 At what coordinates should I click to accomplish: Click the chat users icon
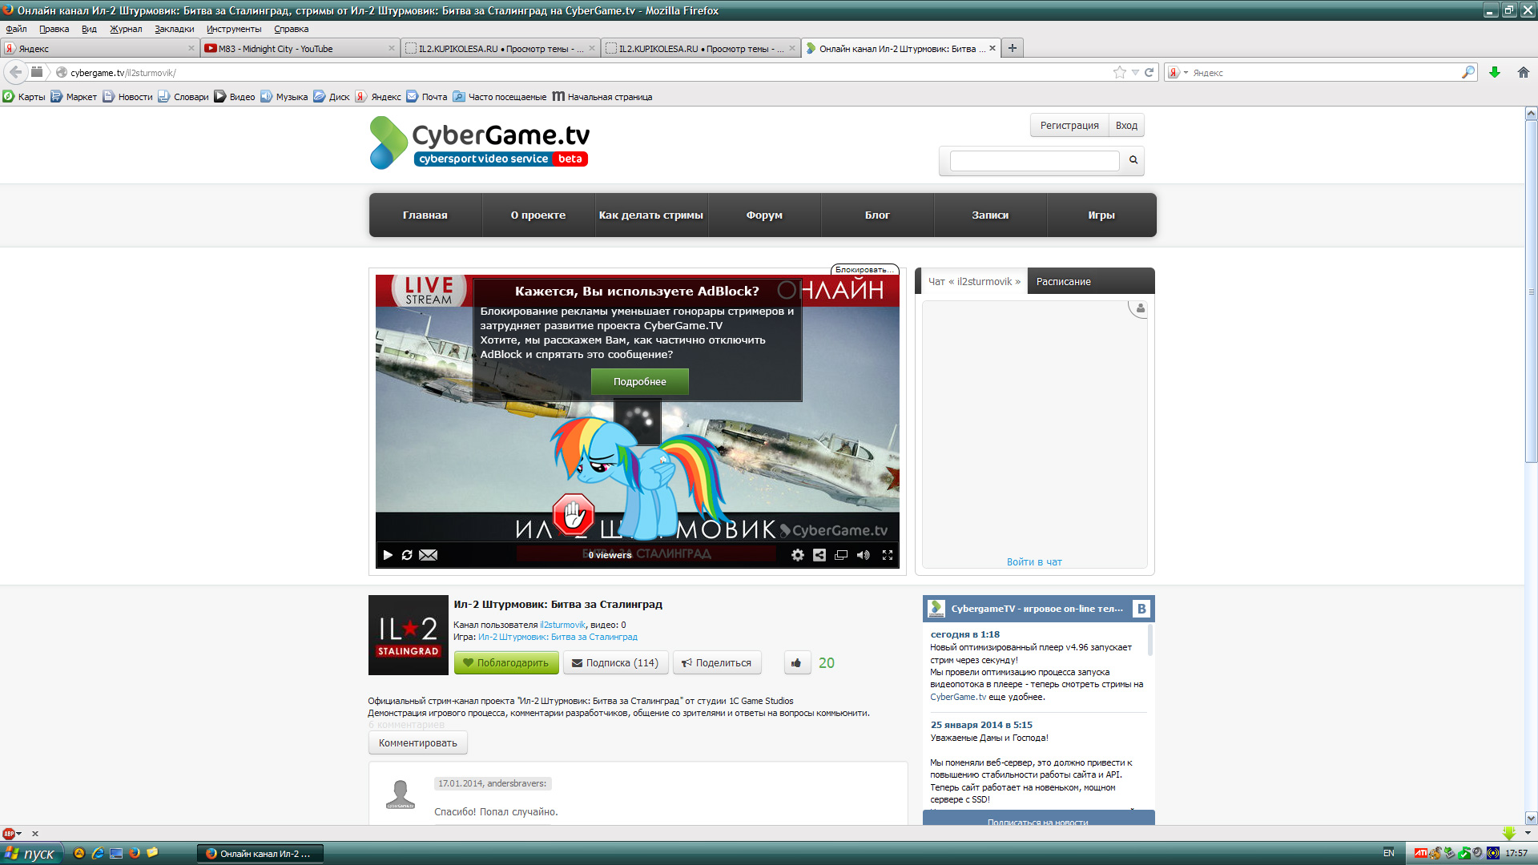click(x=1140, y=308)
